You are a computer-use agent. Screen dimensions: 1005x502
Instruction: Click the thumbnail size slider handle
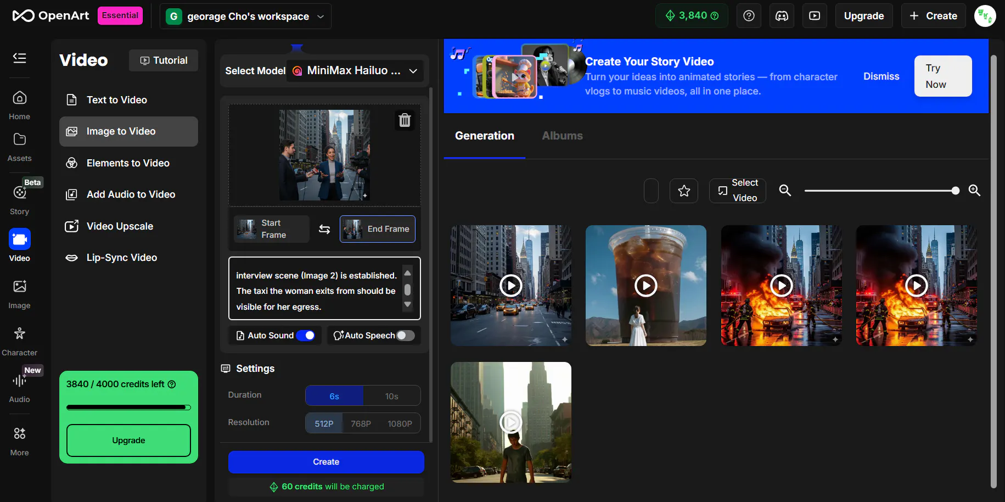[x=956, y=191]
